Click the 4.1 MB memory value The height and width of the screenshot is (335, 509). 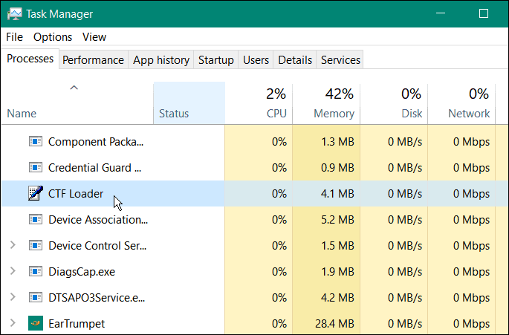(x=337, y=194)
